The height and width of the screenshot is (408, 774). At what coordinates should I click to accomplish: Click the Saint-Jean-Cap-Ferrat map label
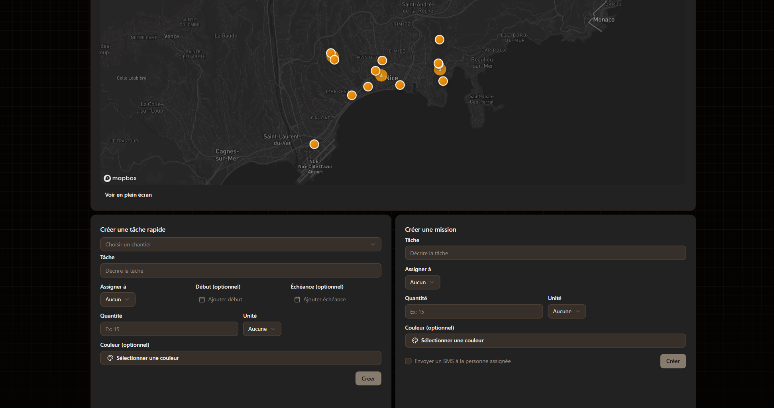[x=481, y=99]
